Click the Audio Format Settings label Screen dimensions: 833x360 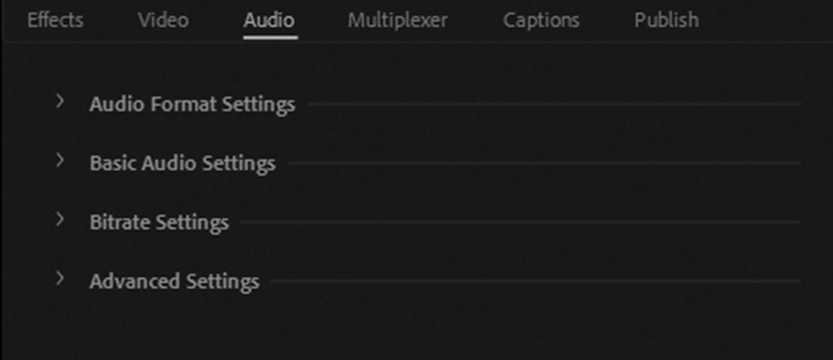pyautogui.click(x=192, y=104)
